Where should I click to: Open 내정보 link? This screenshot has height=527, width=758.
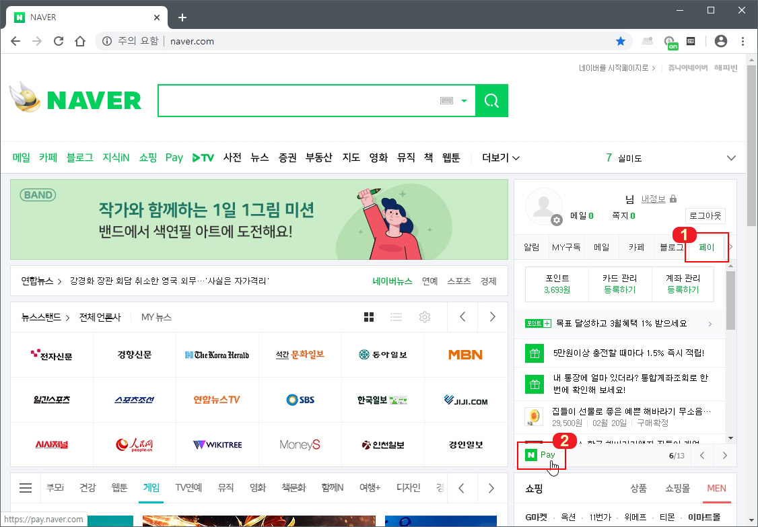653,199
